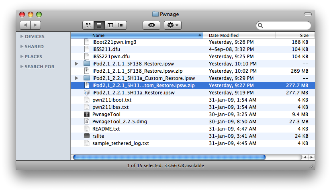Viewport: 331px width, 192px height.
Task: Click the toolbar toggle pill button
Action: click(x=307, y=14)
